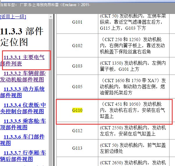Image resolution: width=175 pixels, height=166 pixels.
Task: Open 11.3.3.3 动力系统部件视图 link
Action: 22,92
